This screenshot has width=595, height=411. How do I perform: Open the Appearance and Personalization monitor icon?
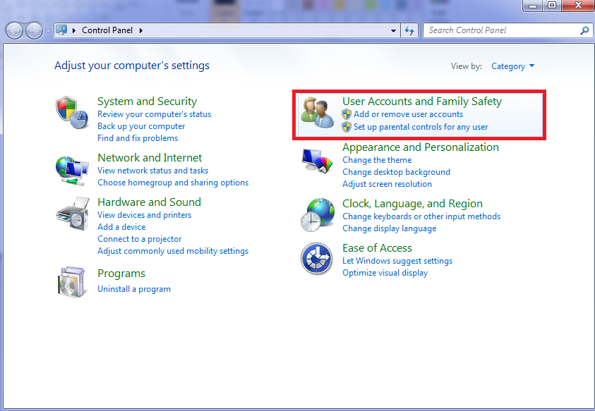(317, 161)
